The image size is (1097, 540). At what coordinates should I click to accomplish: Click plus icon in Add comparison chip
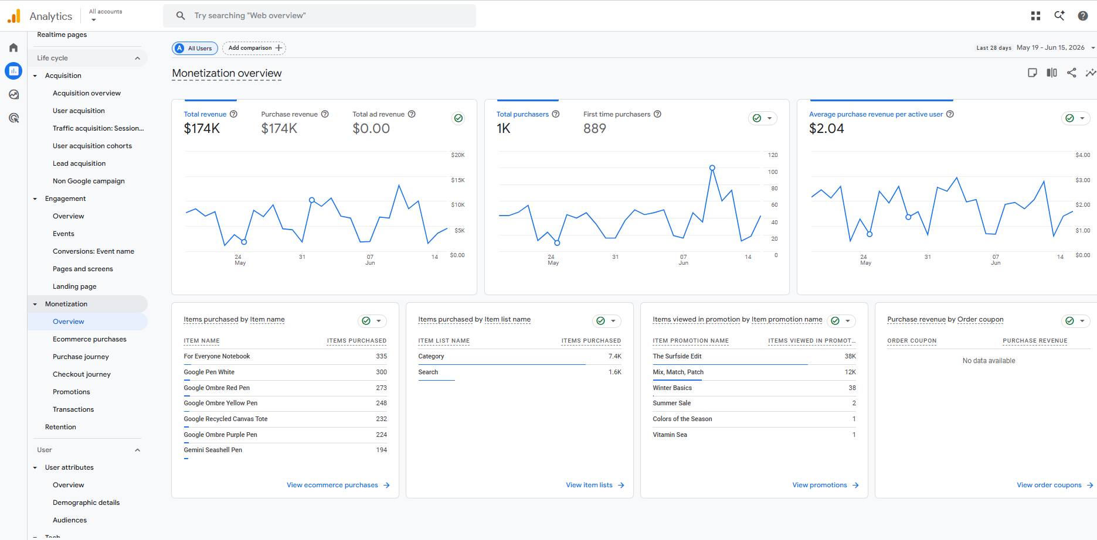(279, 48)
